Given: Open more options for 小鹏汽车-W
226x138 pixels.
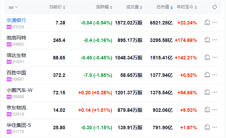Looking at the screenshot, I should point(215,92).
